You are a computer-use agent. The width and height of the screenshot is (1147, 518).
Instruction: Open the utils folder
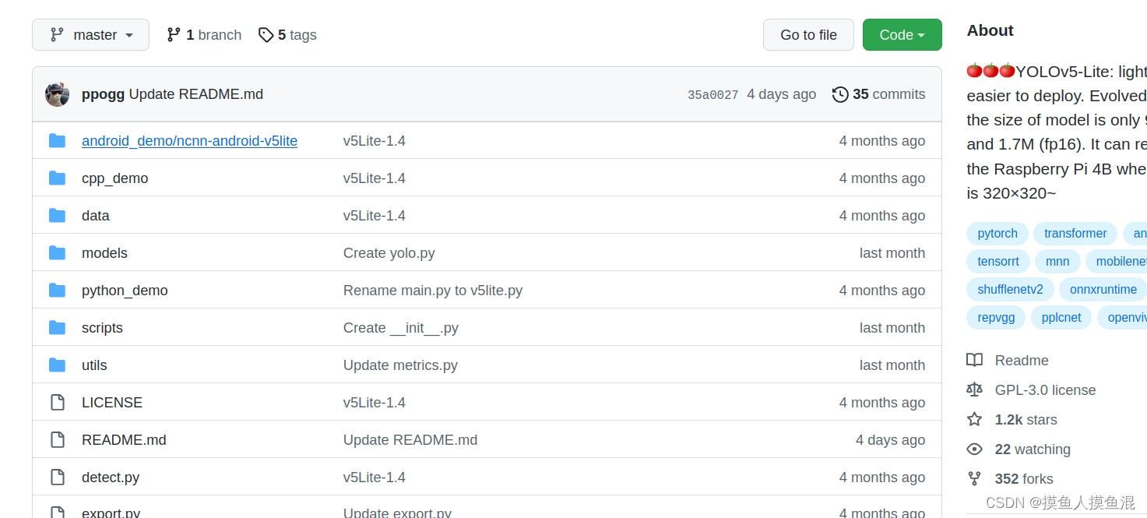[94, 365]
